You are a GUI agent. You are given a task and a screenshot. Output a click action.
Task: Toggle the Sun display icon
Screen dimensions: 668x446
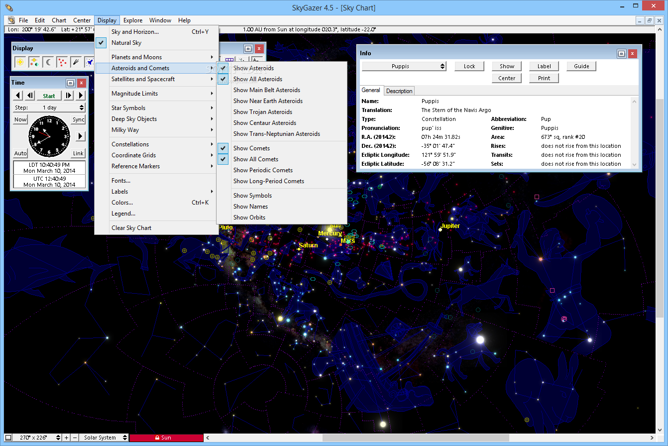pyautogui.click(x=20, y=62)
